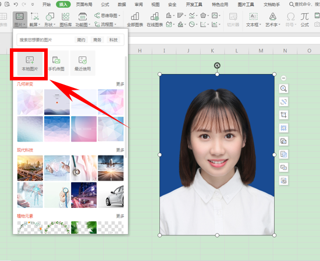Viewport: 320px width, 261px height.
Task: Click the undo arrow in title bar
Action: 16,4
